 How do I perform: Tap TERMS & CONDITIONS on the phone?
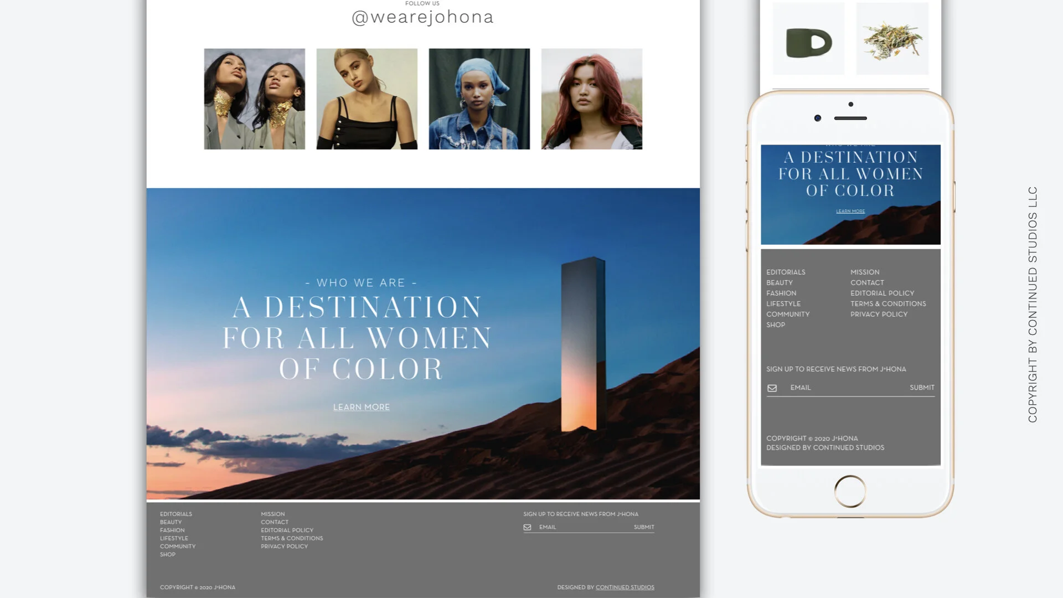(x=887, y=303)
